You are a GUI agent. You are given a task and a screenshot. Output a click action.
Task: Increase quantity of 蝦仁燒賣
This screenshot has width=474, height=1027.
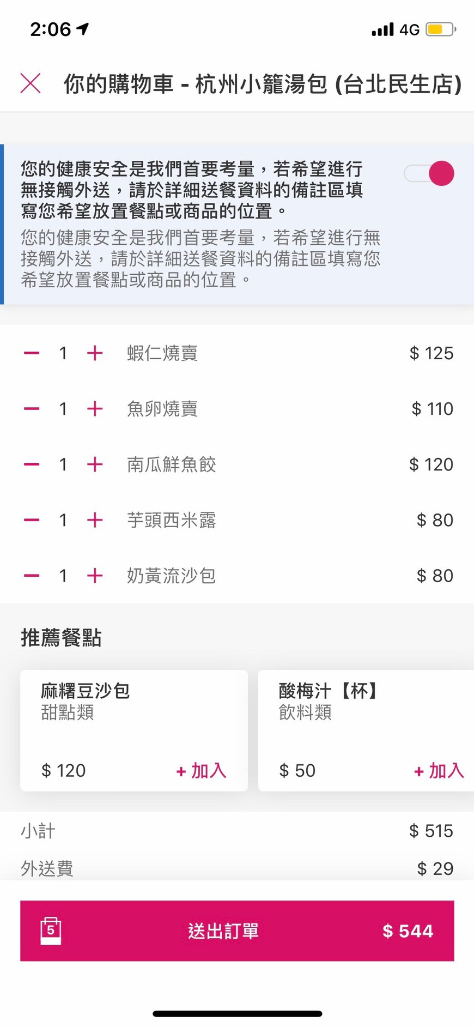(95, 353)
